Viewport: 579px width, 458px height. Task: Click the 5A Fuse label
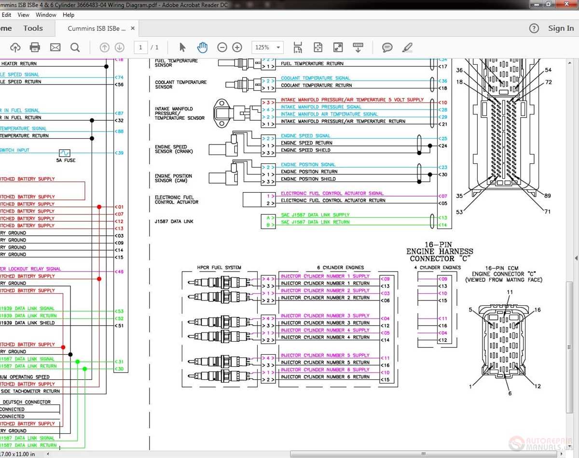[x=66, y=160]
